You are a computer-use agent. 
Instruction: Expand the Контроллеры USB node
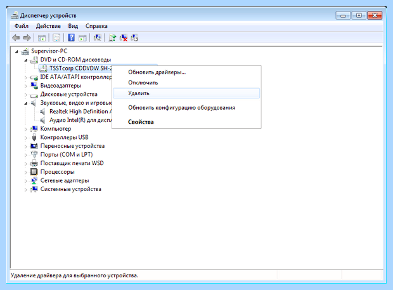26,138
